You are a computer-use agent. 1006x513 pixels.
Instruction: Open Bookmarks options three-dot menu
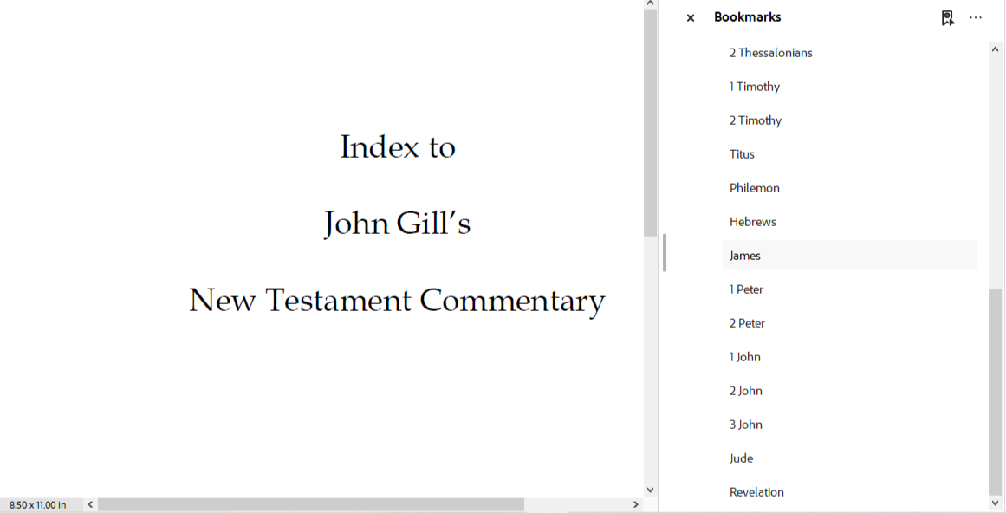tap(976, 18)
